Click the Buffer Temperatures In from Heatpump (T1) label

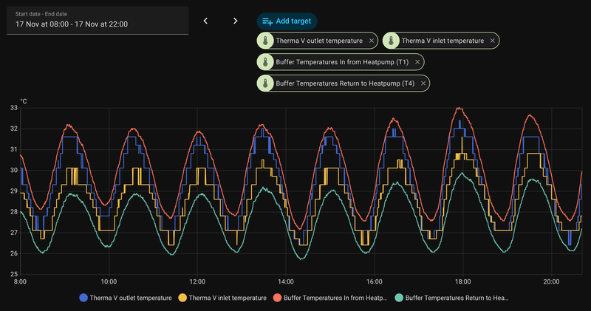[x=342, y=62]
